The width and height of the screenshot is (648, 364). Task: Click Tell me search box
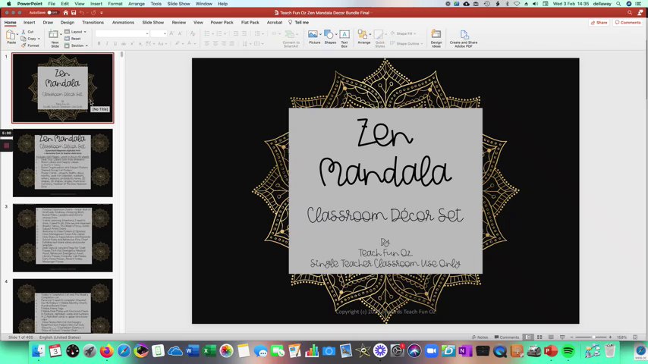pos(299,22)
